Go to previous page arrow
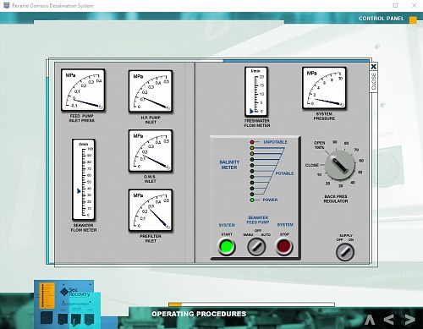423x329 pixels. 388,320
